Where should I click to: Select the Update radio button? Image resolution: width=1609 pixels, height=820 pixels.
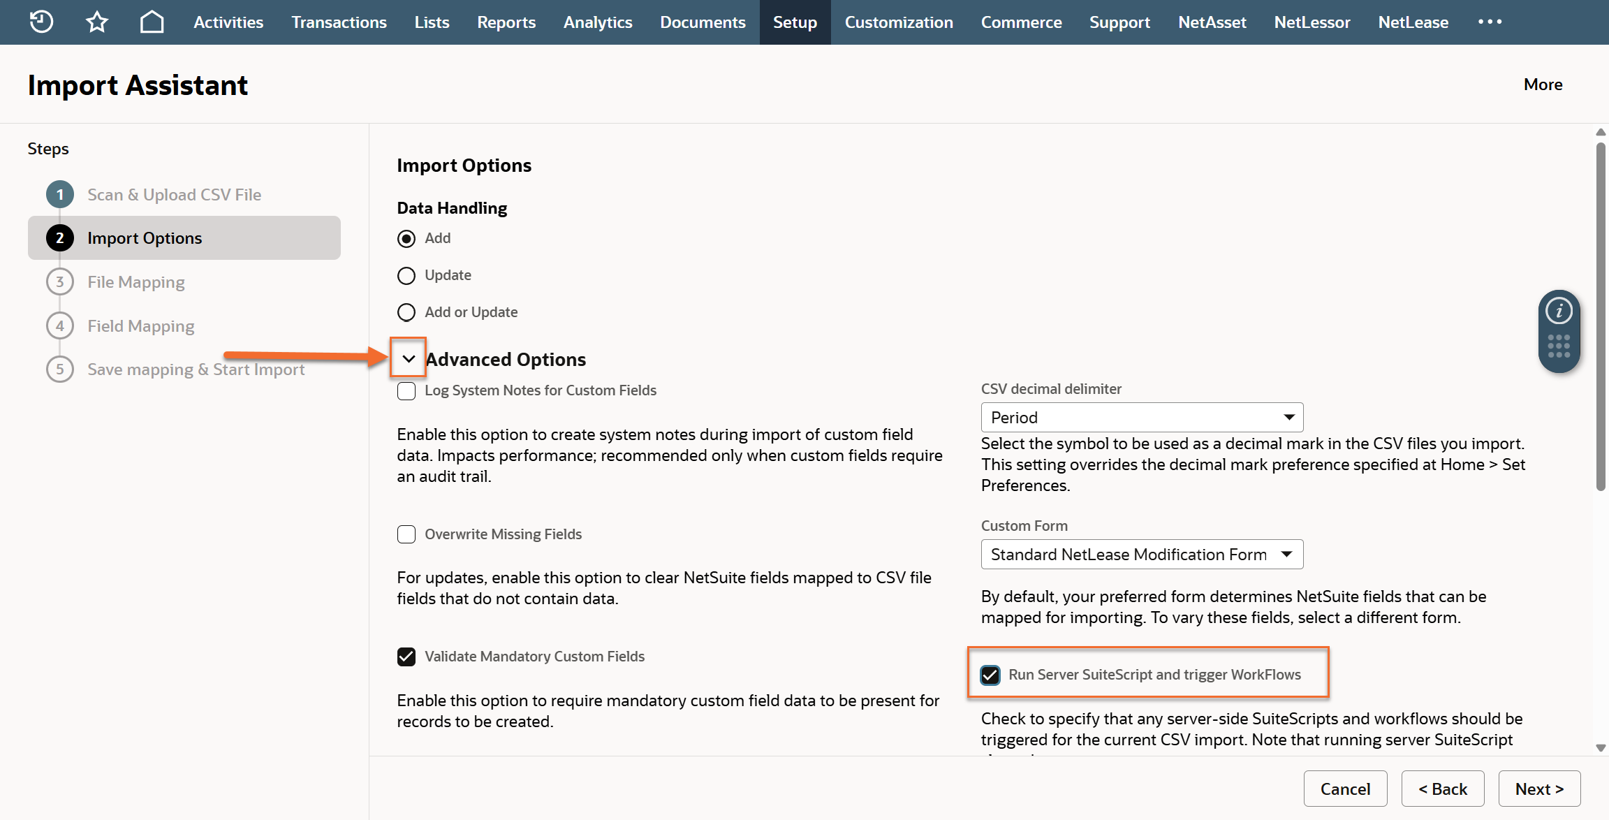tap(406, 276)
